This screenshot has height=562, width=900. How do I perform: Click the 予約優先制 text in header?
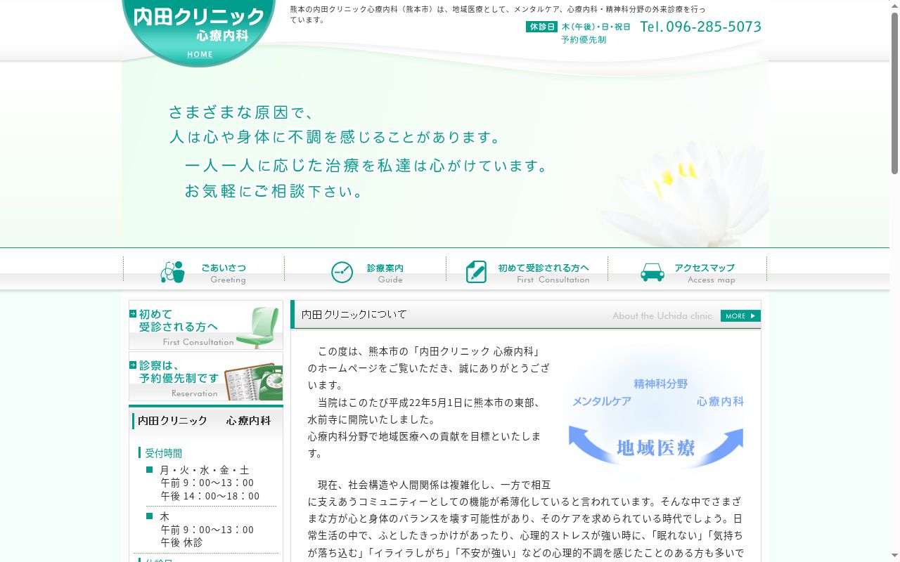[584, 40]
